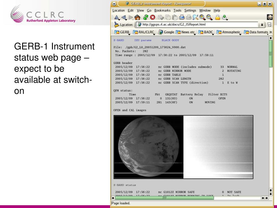Click the Go button beside location bar
The width and height of the screenshot is (277, 208).
(269, 25)
